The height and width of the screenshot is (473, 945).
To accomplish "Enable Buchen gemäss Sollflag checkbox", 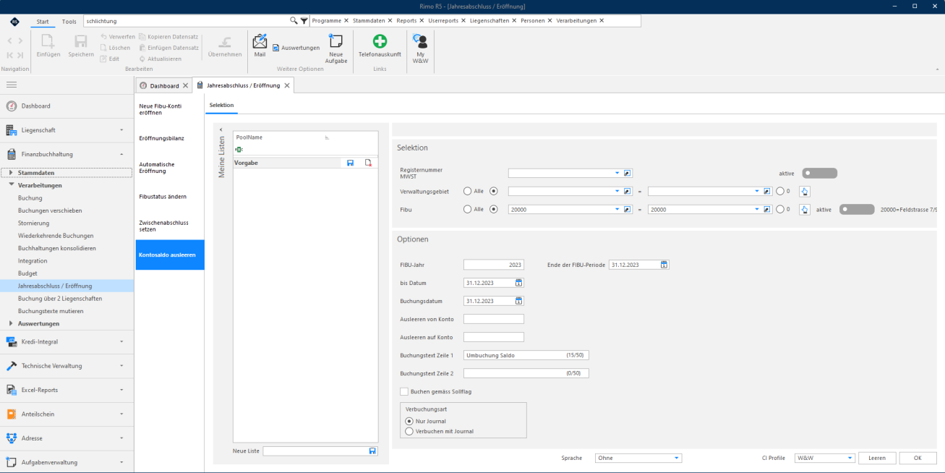I will click(x=404, y=391).
